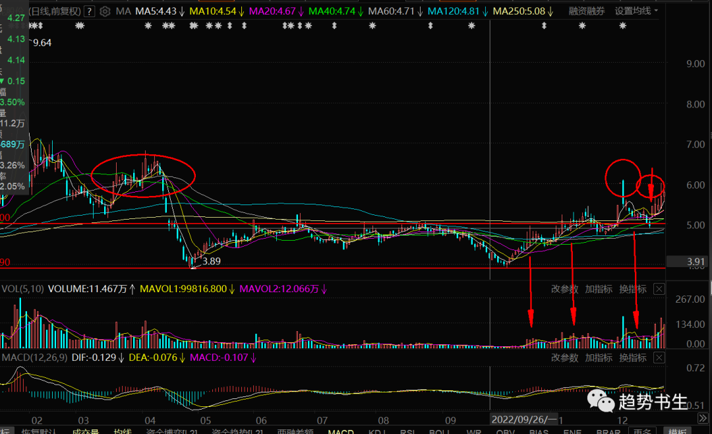This screenshot has width=712, height=434.
Task: Open the moving average settings gear icon
Action: click(x=104, y=11)
